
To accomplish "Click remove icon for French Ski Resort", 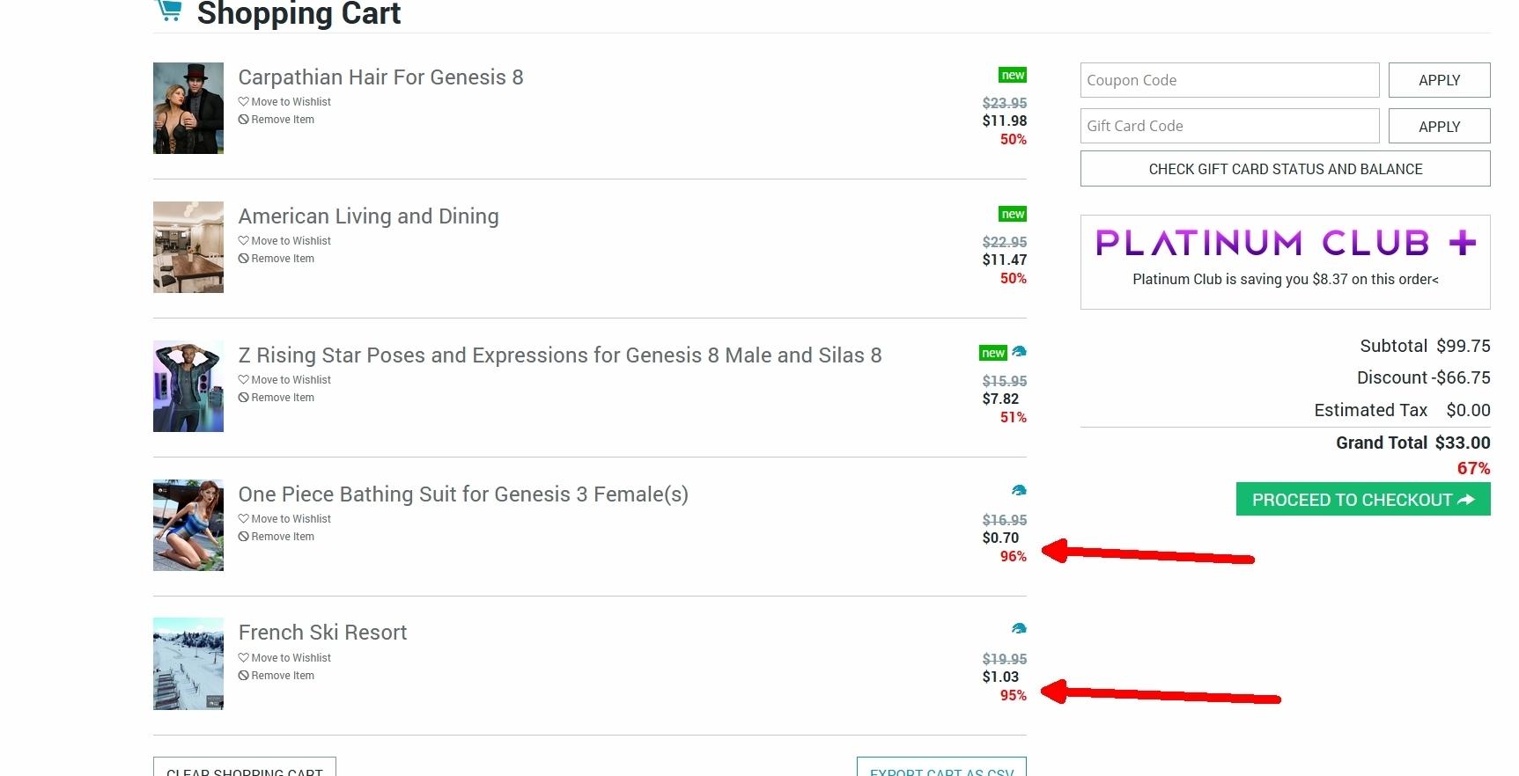I will (244, 676).
